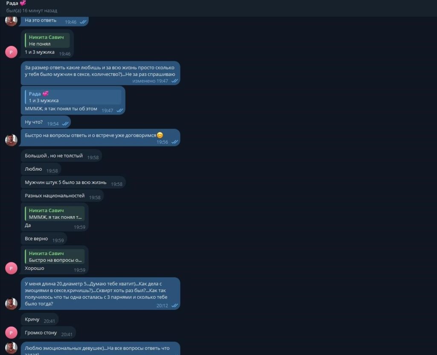
Task: Click sender photo avatar at the top of chat
Action: tap(11, 21)
